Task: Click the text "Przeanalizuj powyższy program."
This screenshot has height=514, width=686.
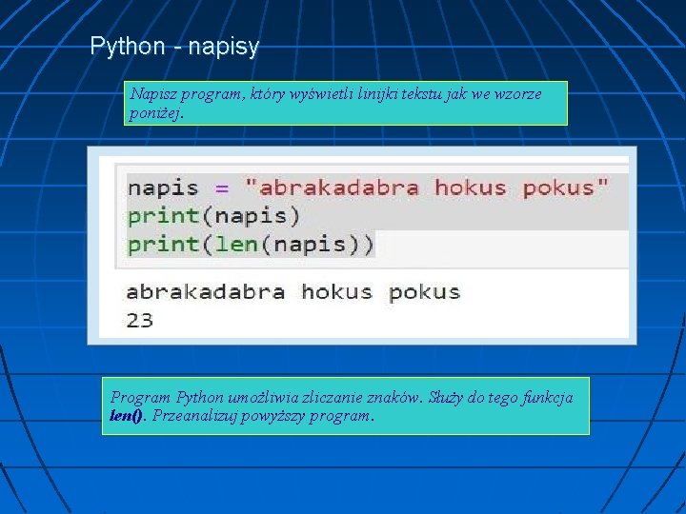Action: (x=263, y=416)
